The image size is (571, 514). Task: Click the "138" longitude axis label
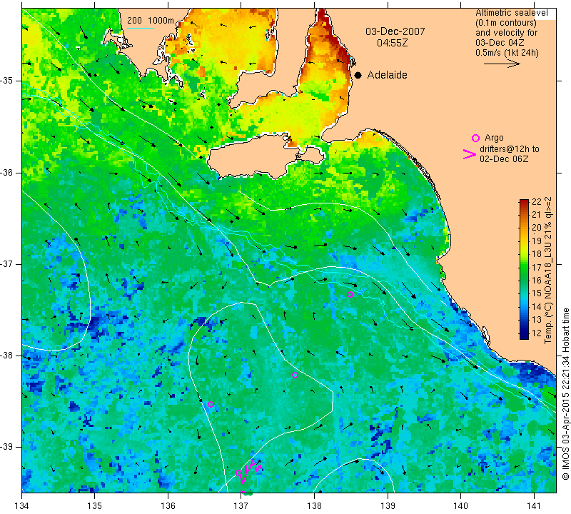314,505
